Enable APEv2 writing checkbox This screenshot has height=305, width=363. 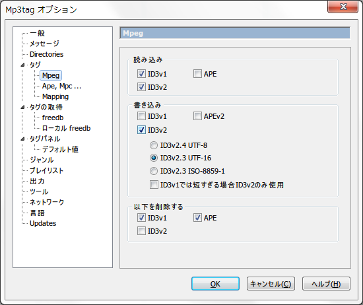point(197,116)
